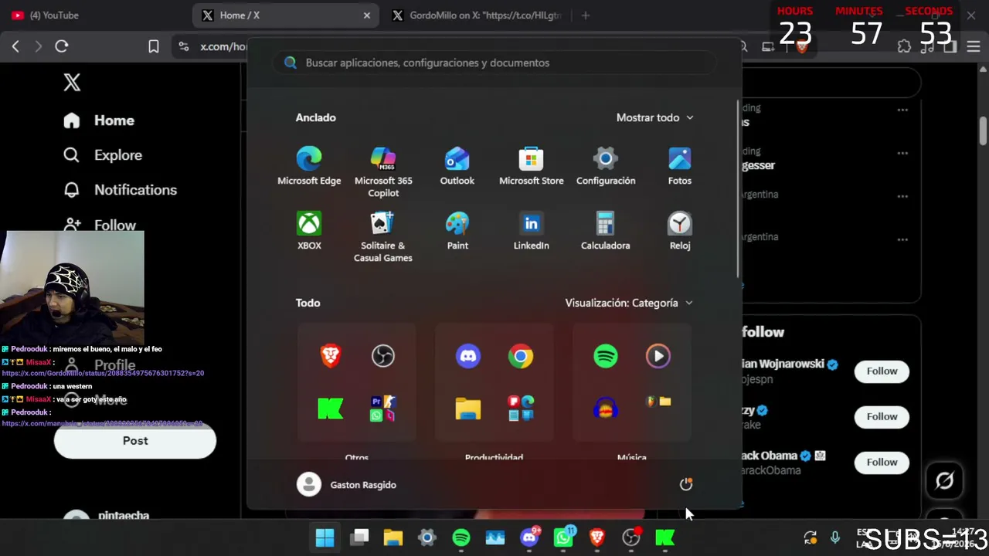Open Brave in the Otros folder
989x556 pixels.
(x=331, y=356)
